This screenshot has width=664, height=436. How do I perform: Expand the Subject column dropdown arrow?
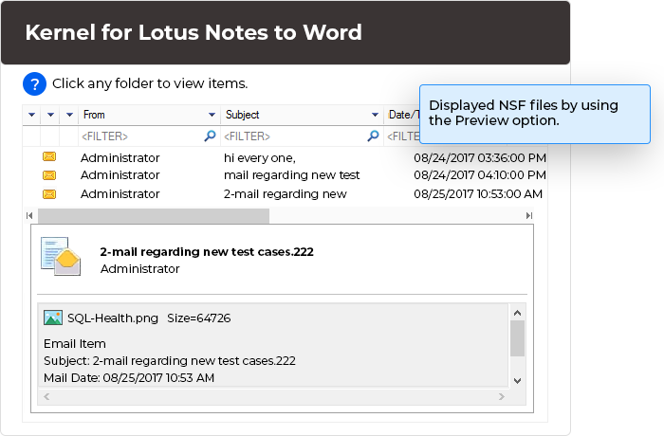(375, 115)
